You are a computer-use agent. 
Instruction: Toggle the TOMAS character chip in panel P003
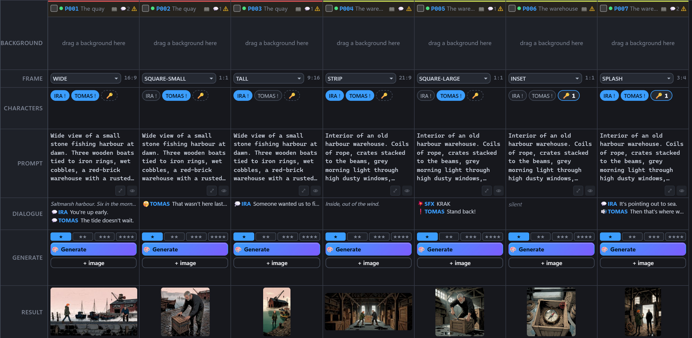(x=268, y=96)
